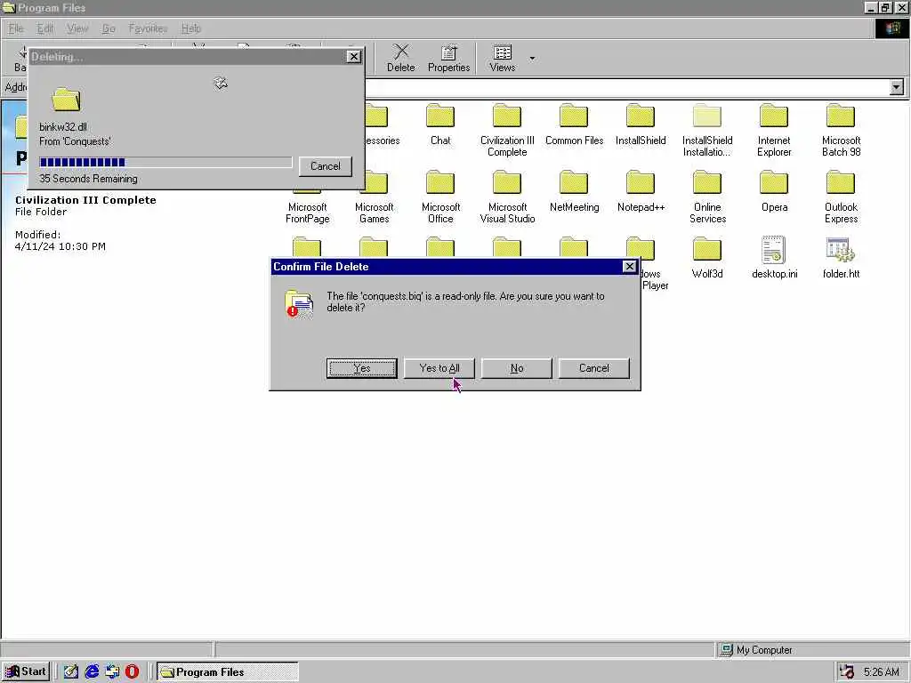The height and width of the screenshot is (683, 911).
Task: Open the Edit menu
Action: [44, 28]
